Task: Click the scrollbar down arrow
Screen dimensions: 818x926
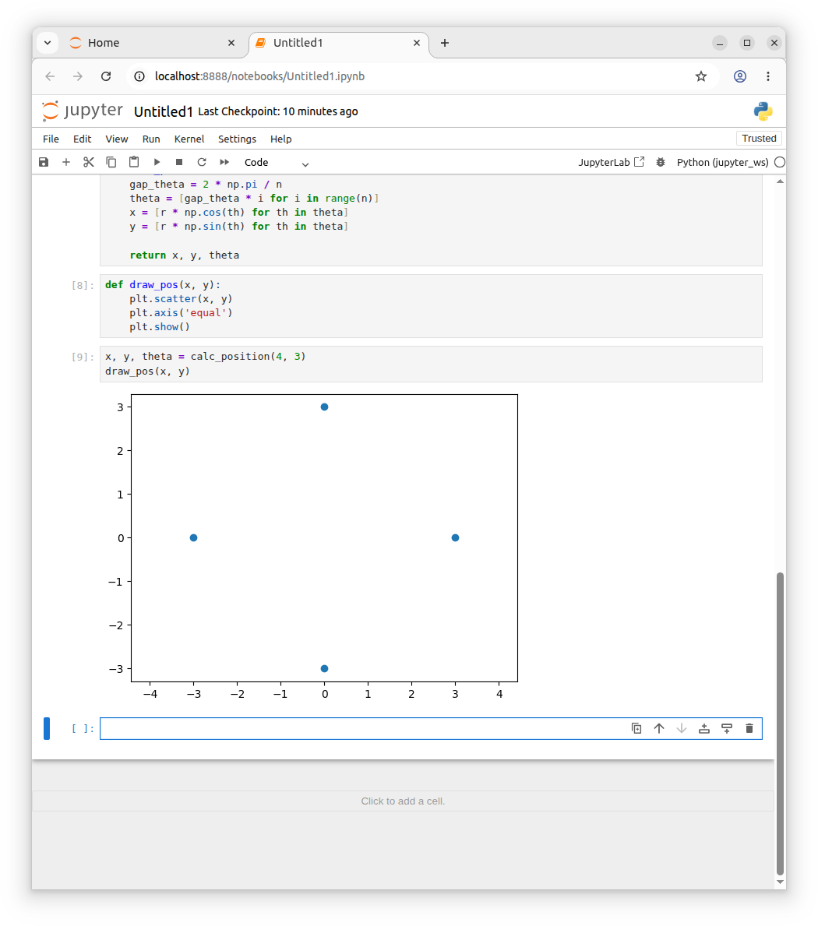Action: 780,882
